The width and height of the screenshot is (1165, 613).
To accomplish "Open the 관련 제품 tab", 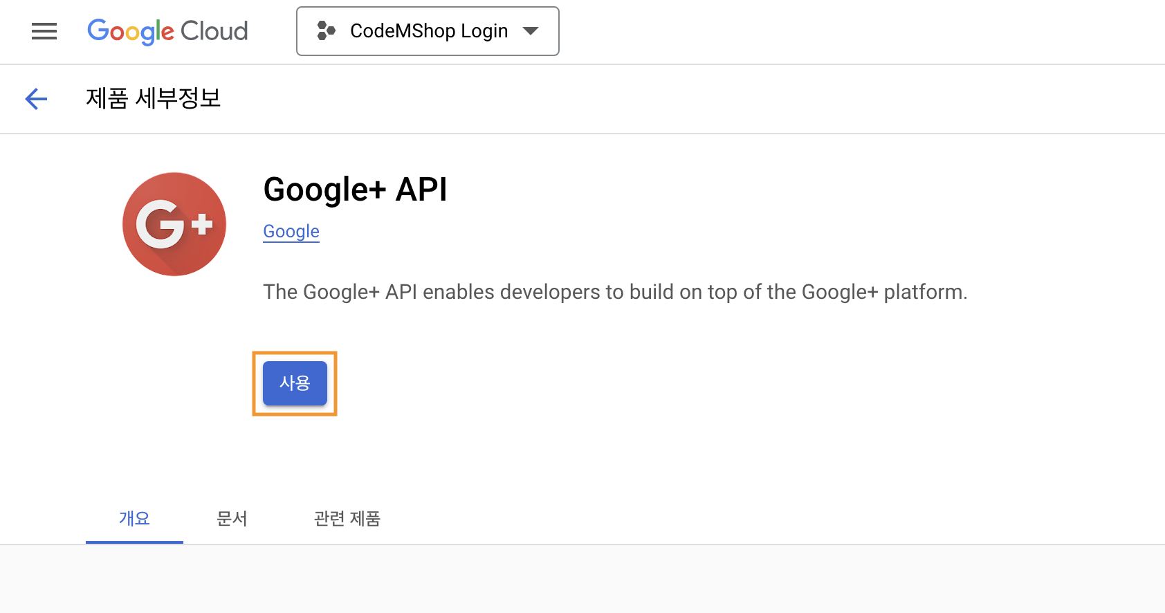I will [x=347, y=518].
